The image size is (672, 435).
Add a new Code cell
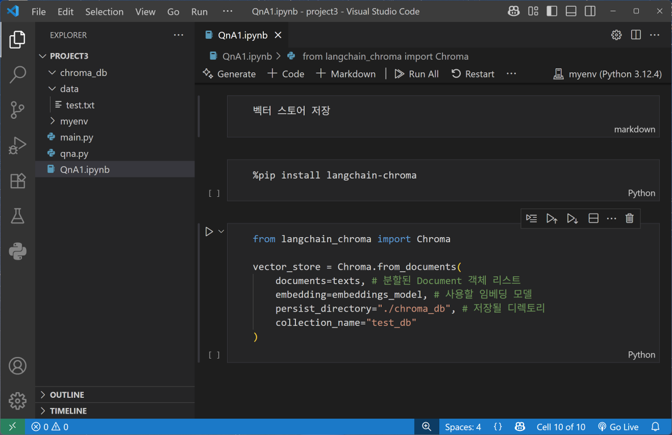(x=286, y=74)
